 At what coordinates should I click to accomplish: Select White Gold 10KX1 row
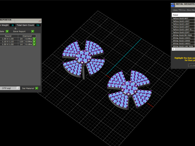[183, 38]
